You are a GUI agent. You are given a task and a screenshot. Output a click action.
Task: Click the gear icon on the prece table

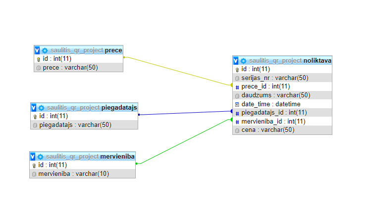pyautogui.click(x=45, y=50)
